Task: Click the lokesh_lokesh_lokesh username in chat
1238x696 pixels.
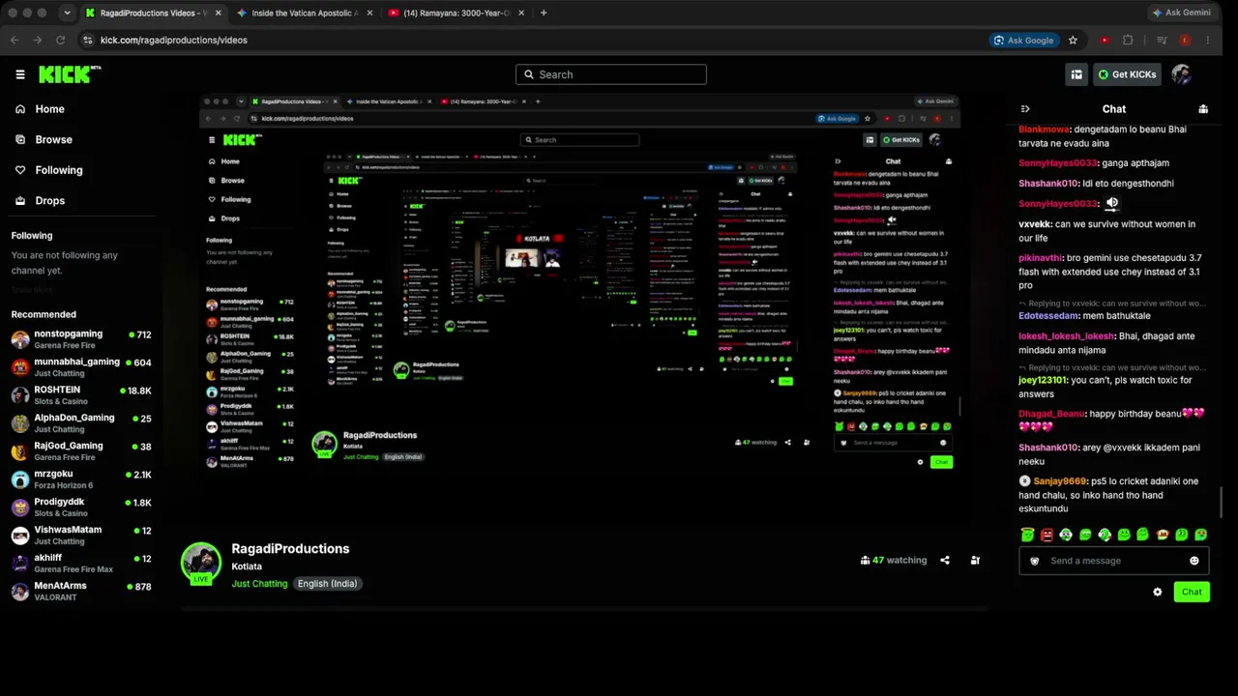Action: click(x=1066, y=336)
